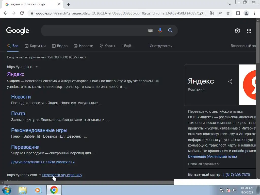260x195 pixels.
Task: Open the Windows Start button
Action: [7, 190]
